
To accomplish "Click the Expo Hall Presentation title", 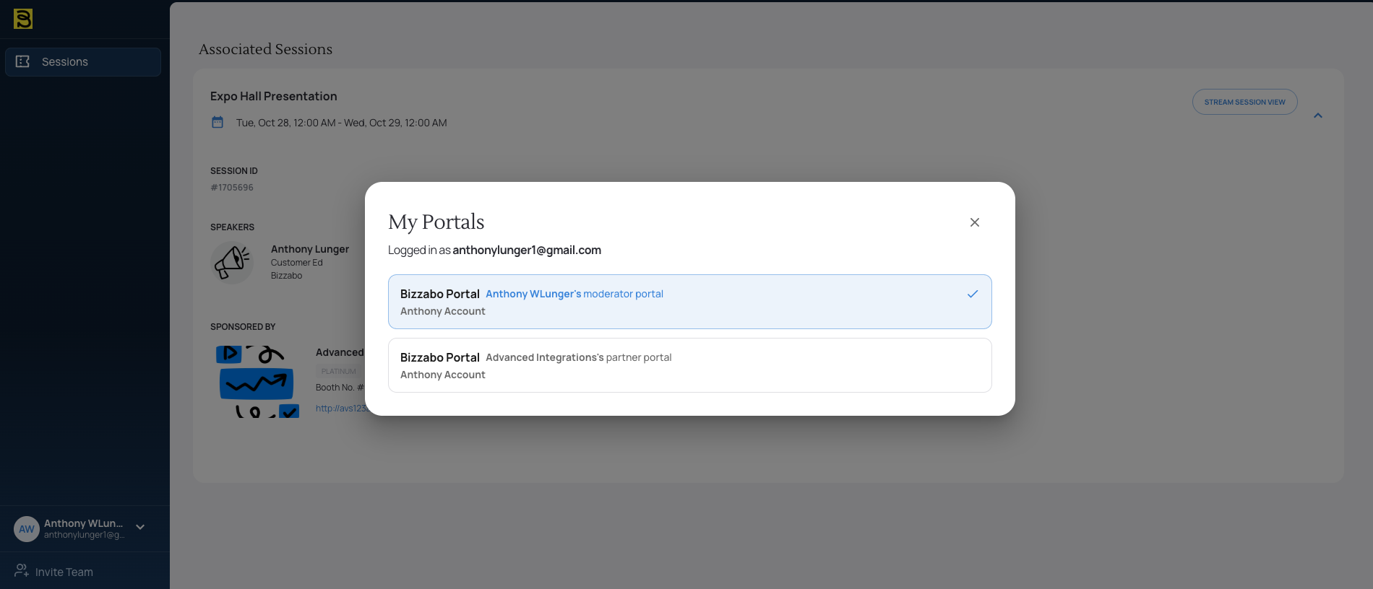I will pyautogui.click(x=273, y=97).
